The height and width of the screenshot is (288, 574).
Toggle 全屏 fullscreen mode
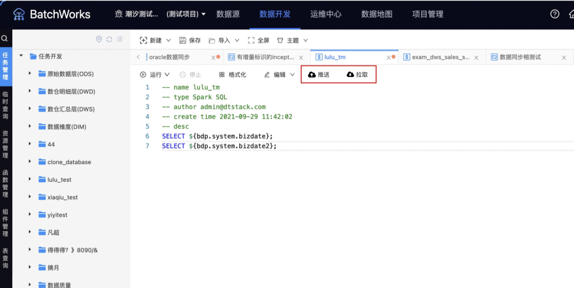[x=259, y=40]
